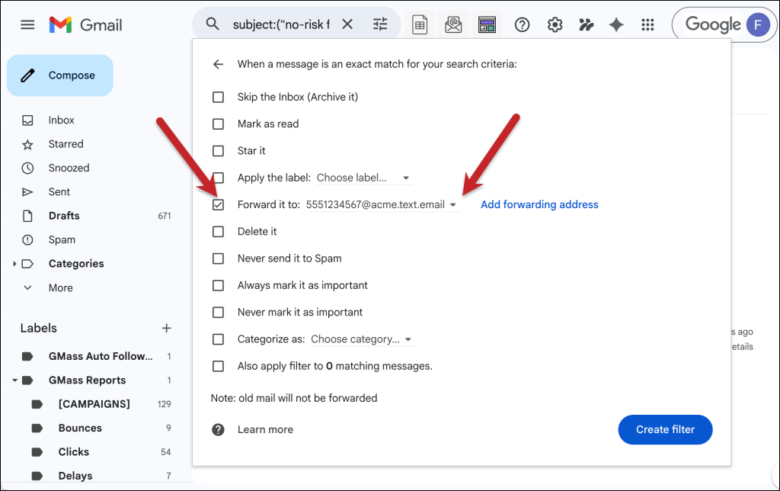
Task: Clear the search box with X icon
Action: (x=347, y=24)
